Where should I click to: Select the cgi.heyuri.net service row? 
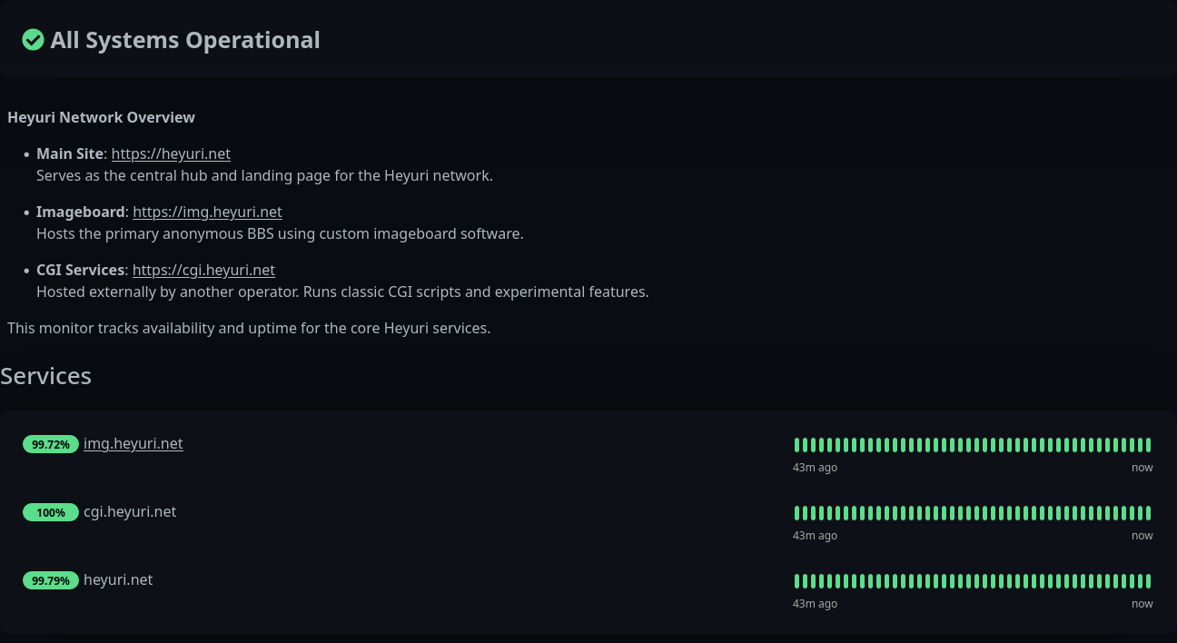pos(130,512)
